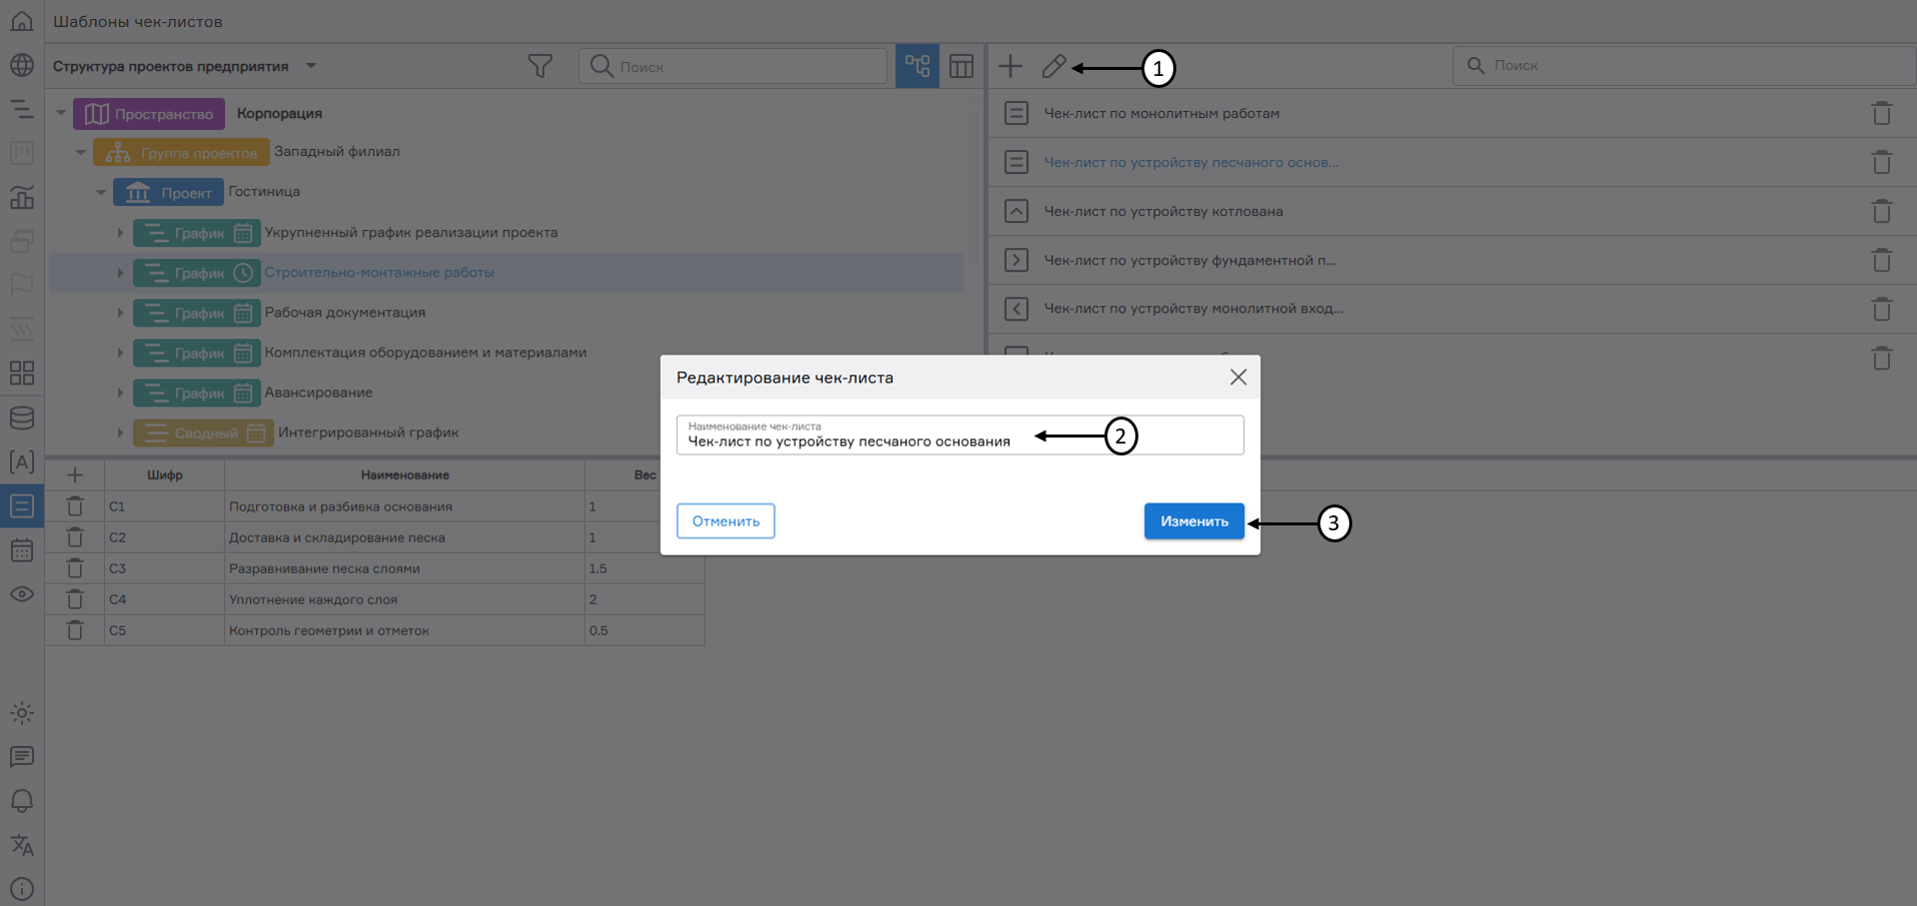Toggle light theme sun icon
Viewport: 1917px width, 906px height.
coord(22,713)
